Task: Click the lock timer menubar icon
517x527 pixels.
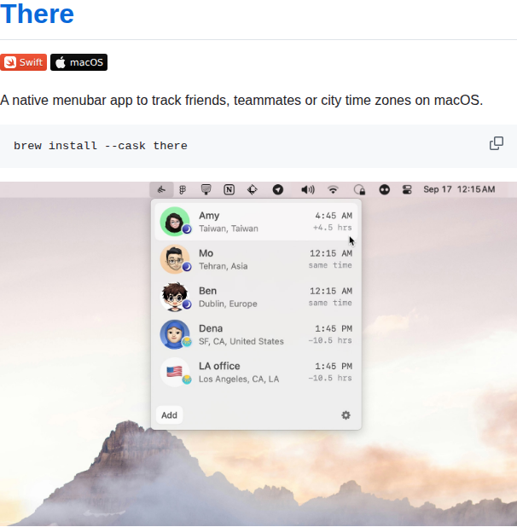Action: pos(360,190)
